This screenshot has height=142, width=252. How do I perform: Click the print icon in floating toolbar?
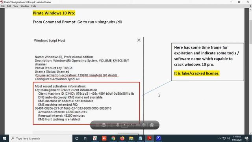104,125
